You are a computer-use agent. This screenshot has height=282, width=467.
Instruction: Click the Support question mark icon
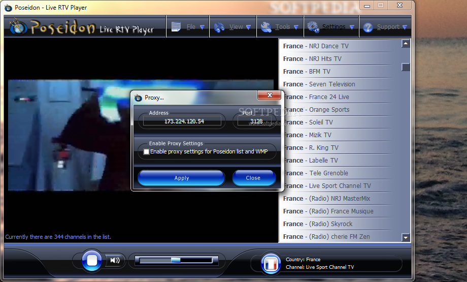368,27
